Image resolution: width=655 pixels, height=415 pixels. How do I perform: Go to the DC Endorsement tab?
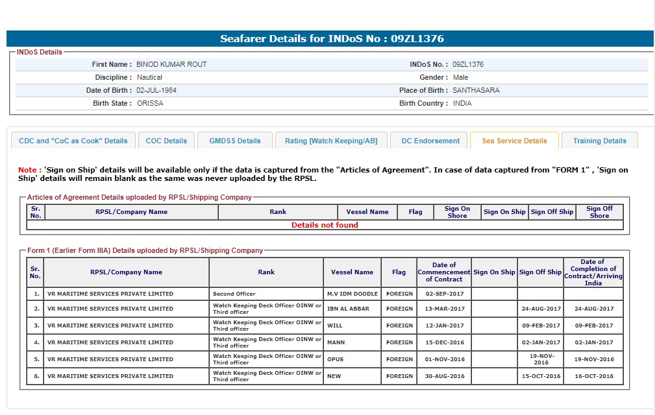tap(430, 141)
